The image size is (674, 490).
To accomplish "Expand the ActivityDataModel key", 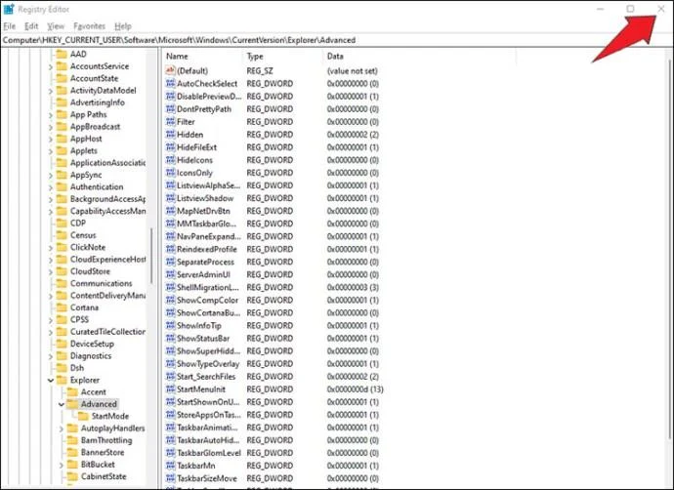I will [x=51, y=91].
